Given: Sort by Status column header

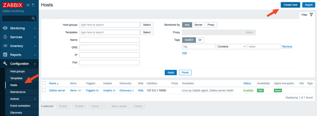Looking at the screenshot, I should [x=247, y=83].
